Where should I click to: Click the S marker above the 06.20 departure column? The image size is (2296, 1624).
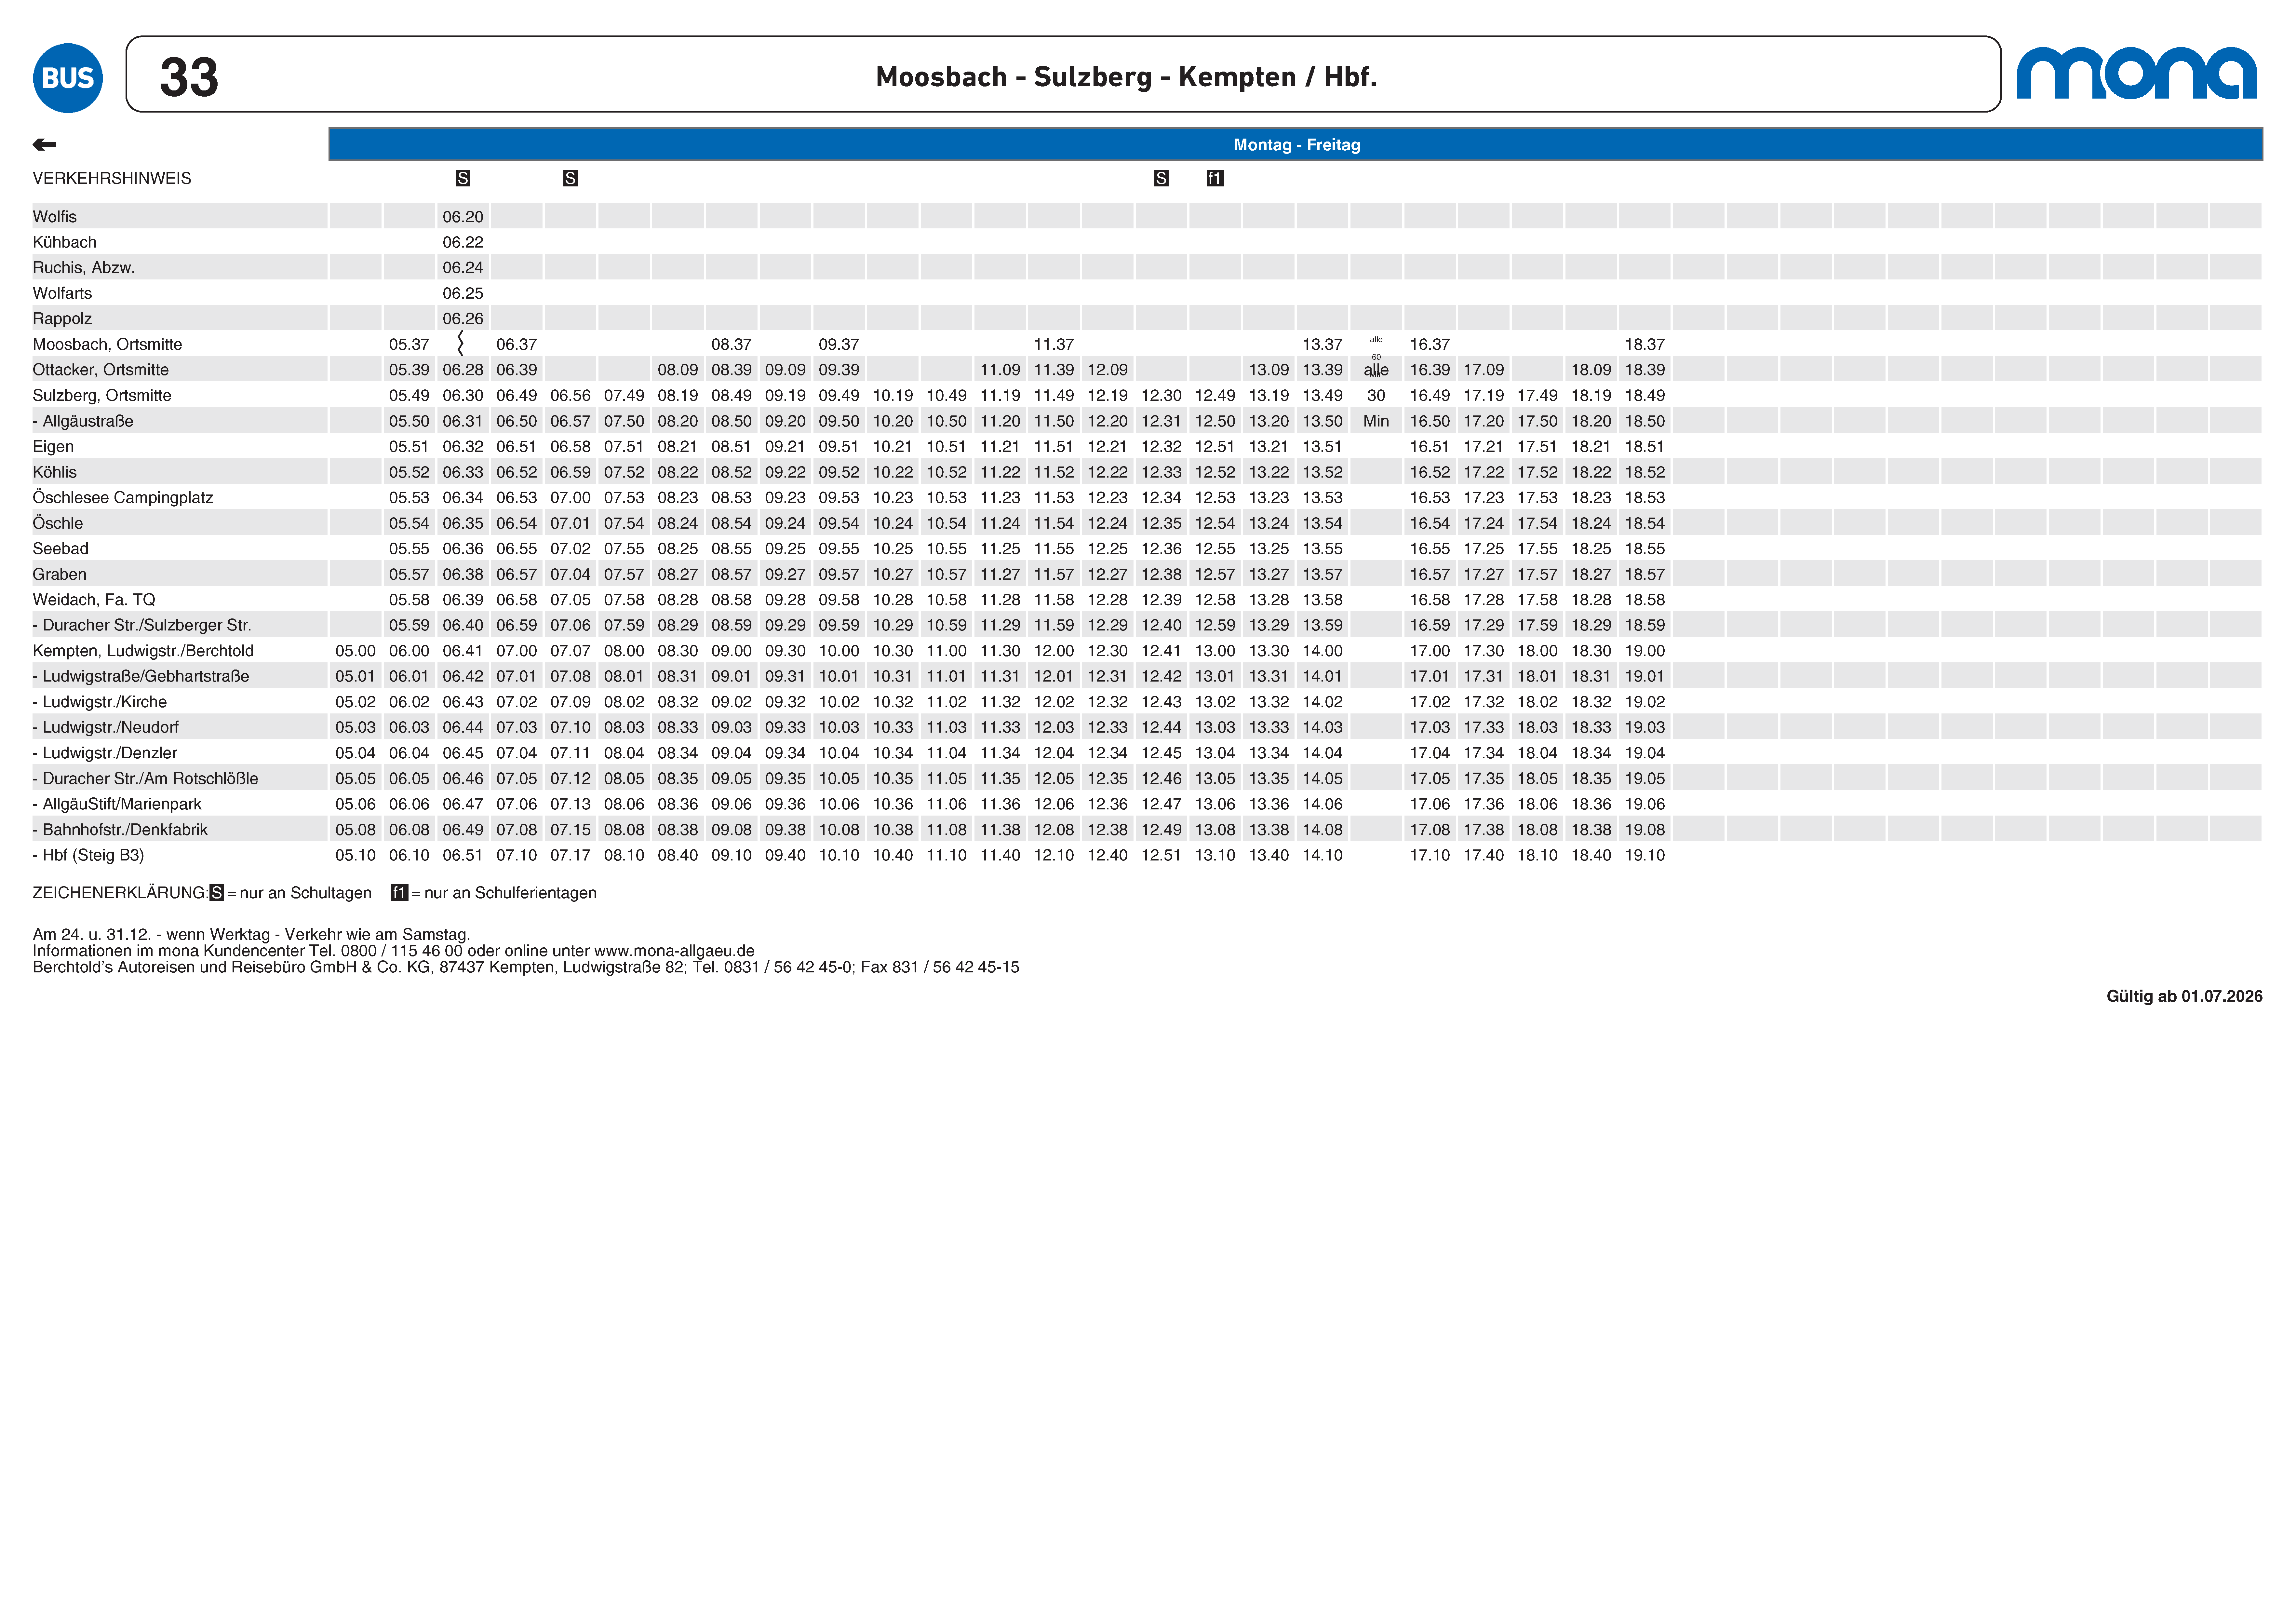click(463, 178)
